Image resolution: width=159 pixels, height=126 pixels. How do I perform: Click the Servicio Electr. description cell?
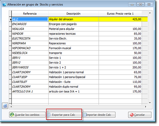tap(73, 39)
